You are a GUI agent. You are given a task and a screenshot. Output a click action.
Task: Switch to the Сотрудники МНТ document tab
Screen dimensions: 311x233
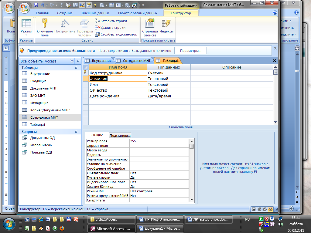pos(133,61)
